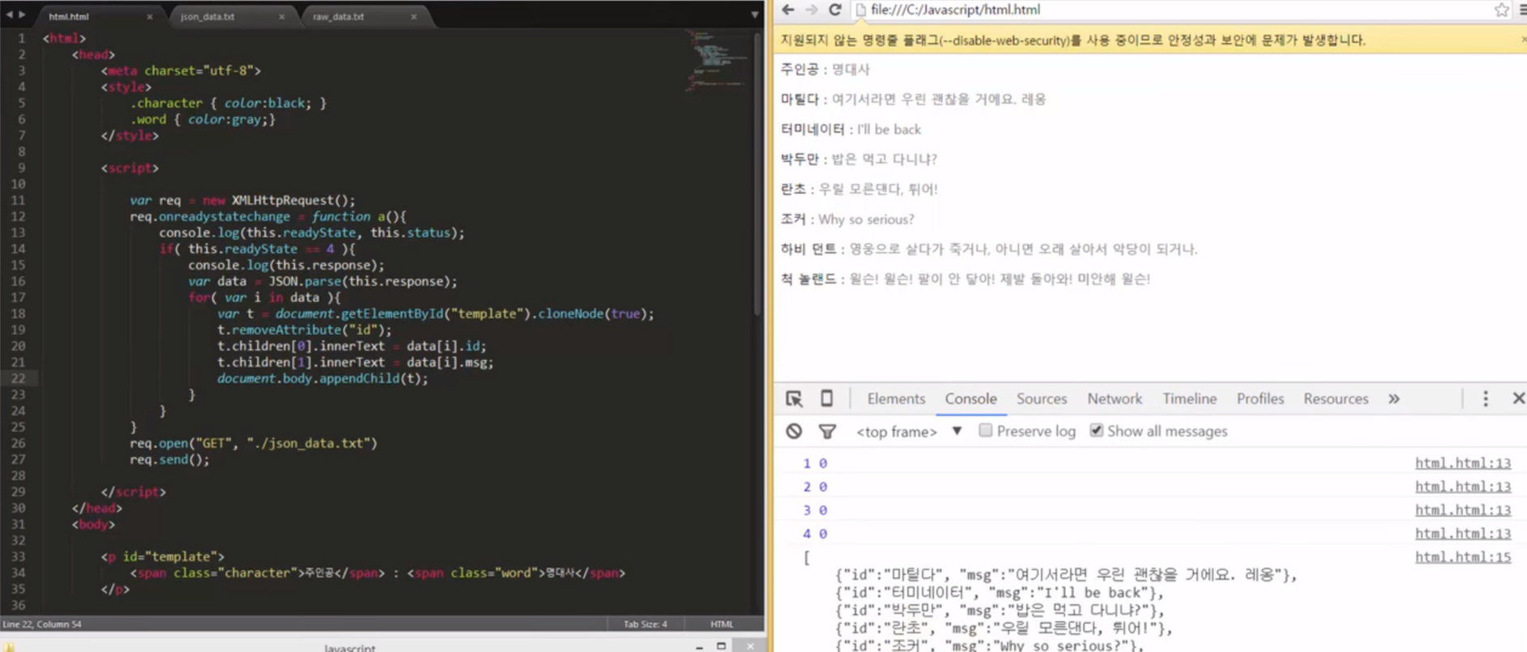
Task: Close the html.html editor tab
Action: (149, 16)
